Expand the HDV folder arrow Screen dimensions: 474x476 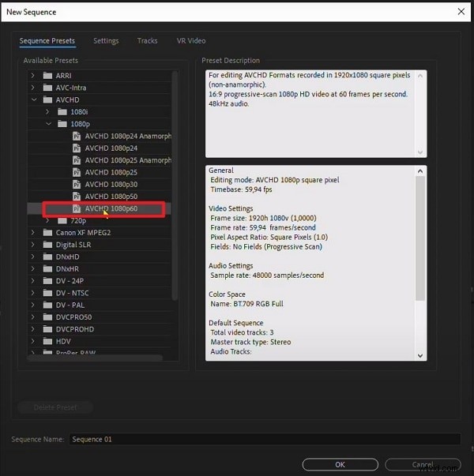click(x=33, y=341)
